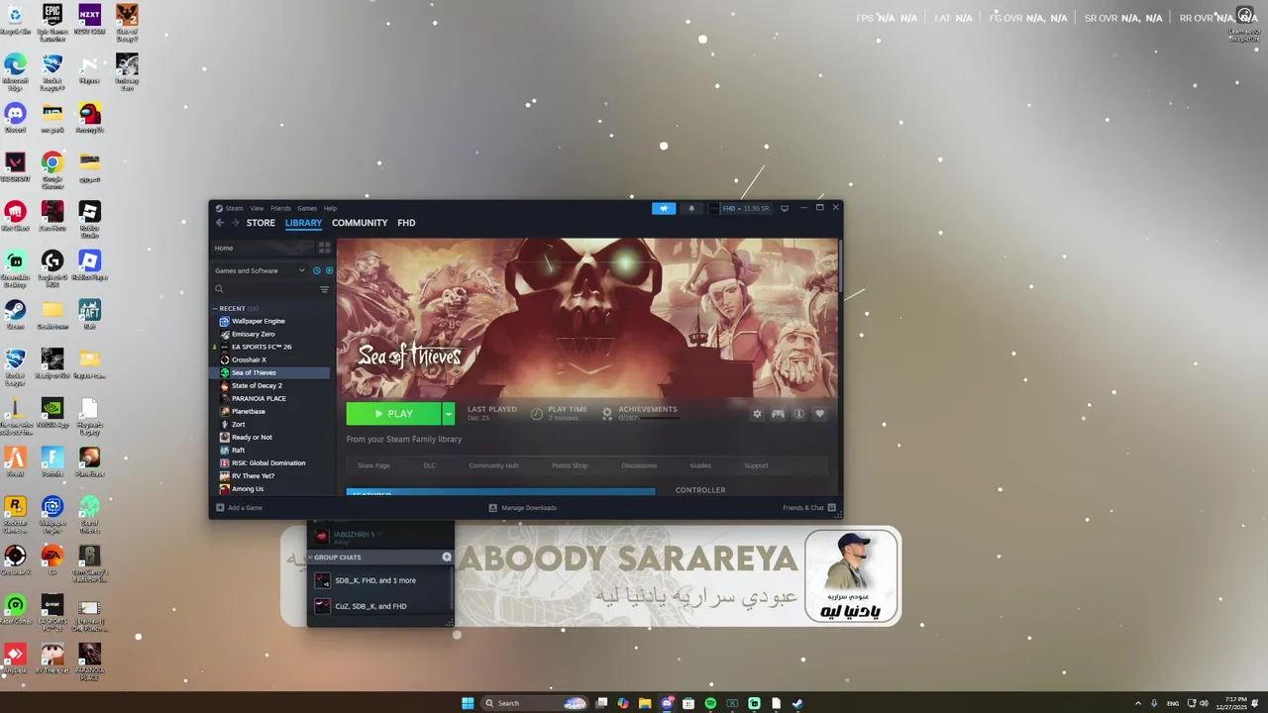Select RISK: Global Domination in list
The image size is (1268, 713).
pos(270,462)
